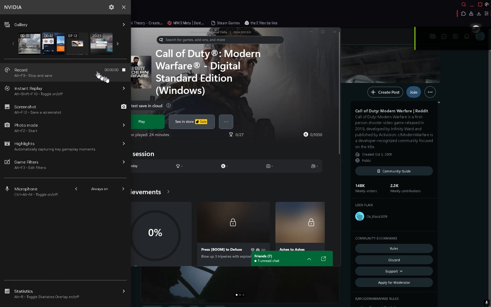Open NVIDIA overlay settings gear
The width and height of the screenshot is (491, 307).
click(x=111, y=7)
